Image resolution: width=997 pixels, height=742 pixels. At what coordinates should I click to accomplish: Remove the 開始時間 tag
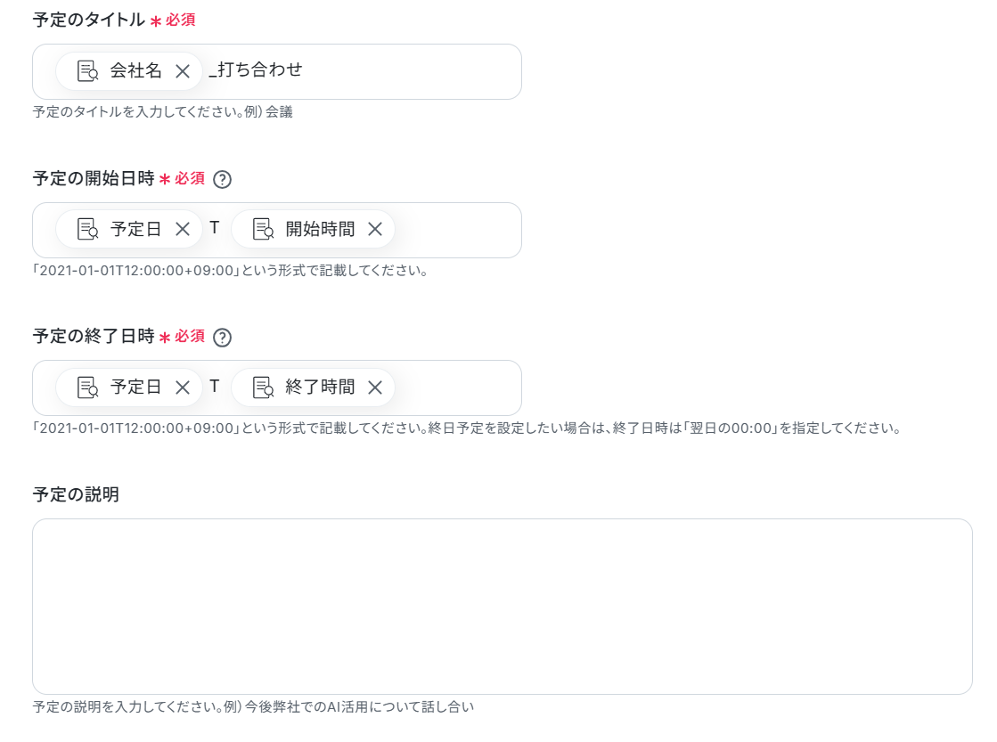pos(375,229)
